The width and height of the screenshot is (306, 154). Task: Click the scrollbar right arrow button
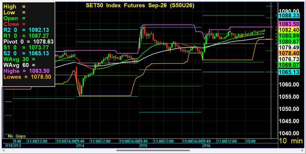302,151
